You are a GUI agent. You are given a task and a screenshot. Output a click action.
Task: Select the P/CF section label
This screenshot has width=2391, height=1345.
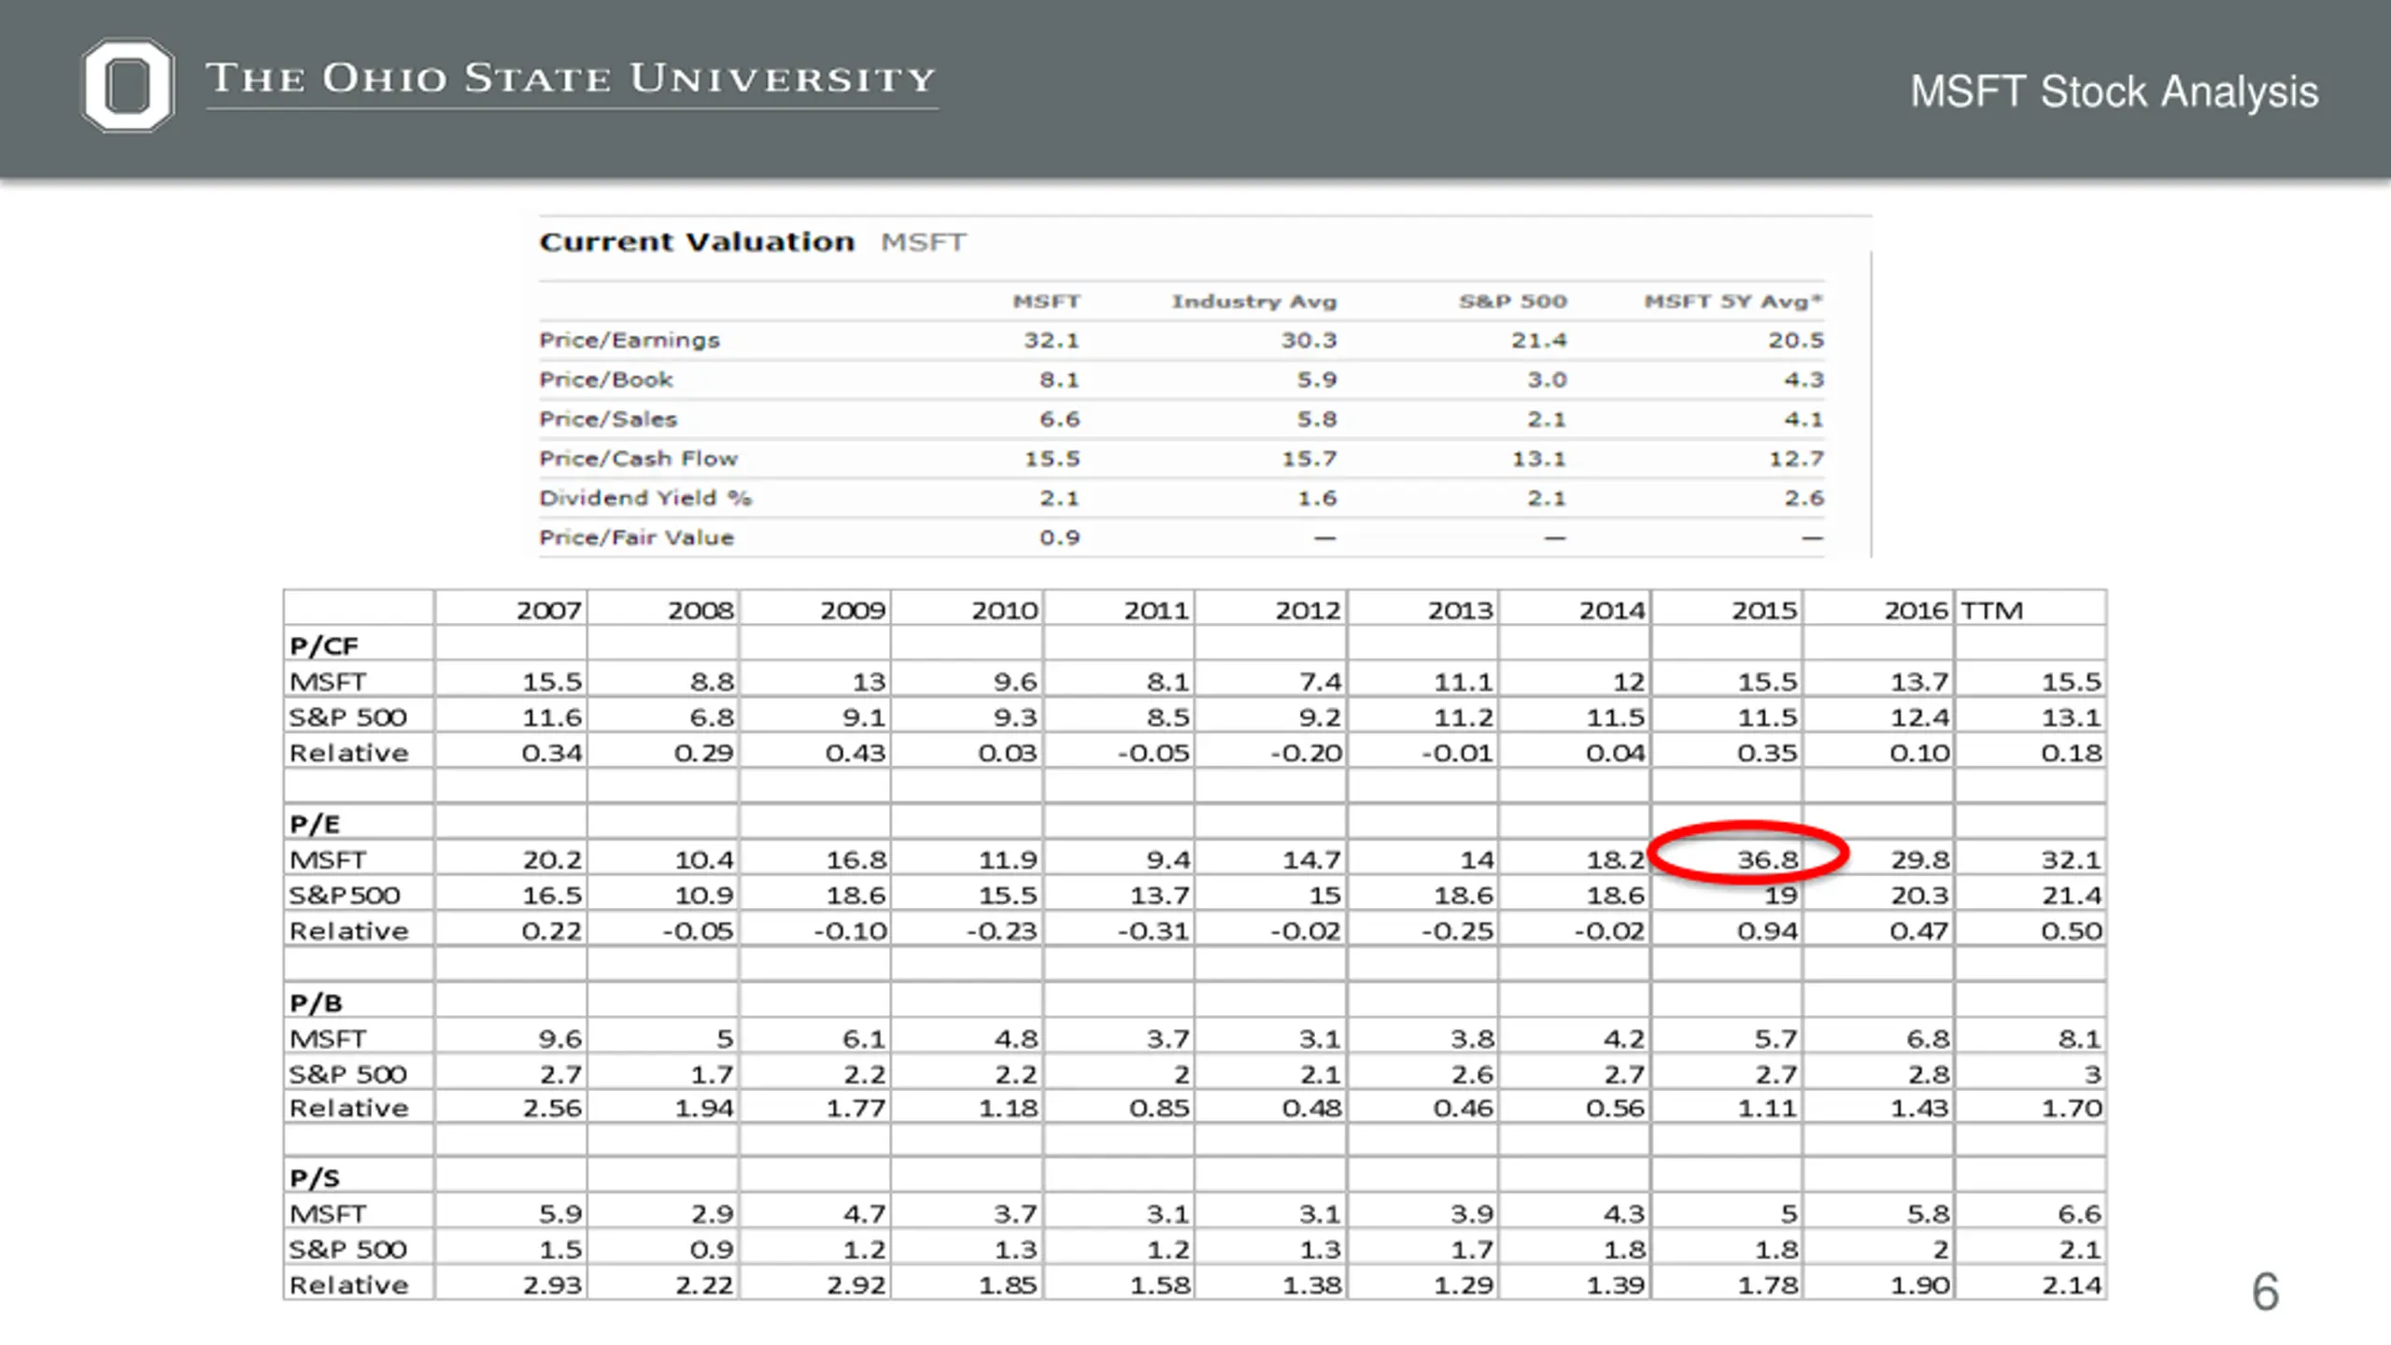point(324,646)
